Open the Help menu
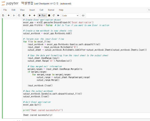This screenshot has width=150, height=121. (61, 10)
